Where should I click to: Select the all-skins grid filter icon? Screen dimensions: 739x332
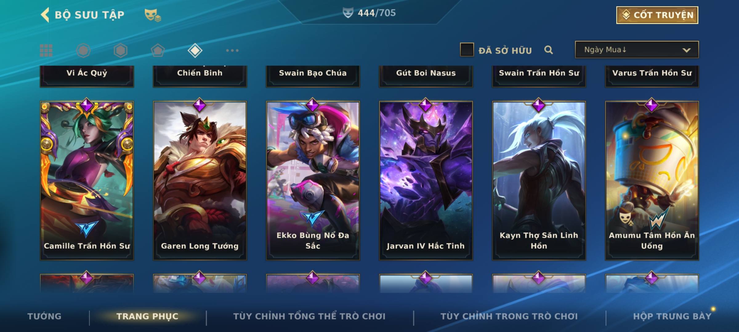(46, 50)
